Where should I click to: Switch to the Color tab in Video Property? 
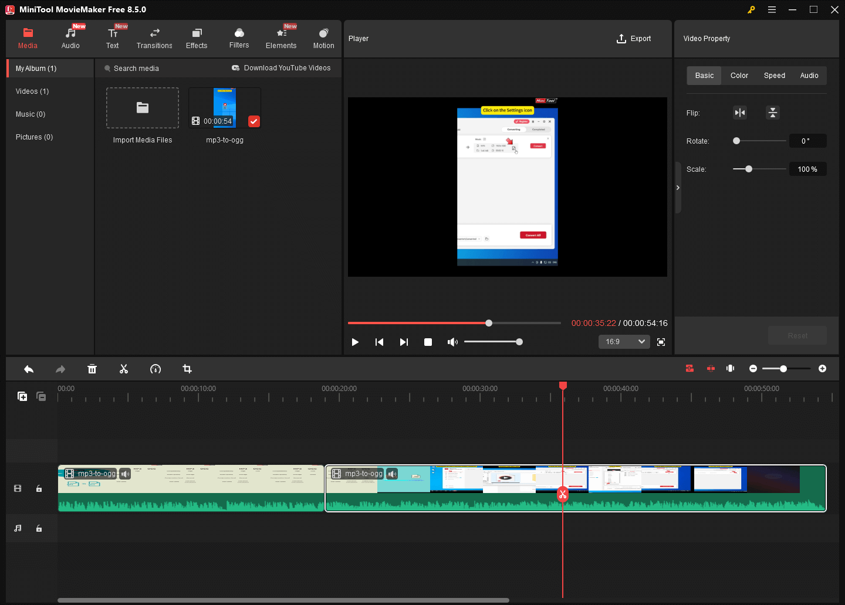pos(739,75)
